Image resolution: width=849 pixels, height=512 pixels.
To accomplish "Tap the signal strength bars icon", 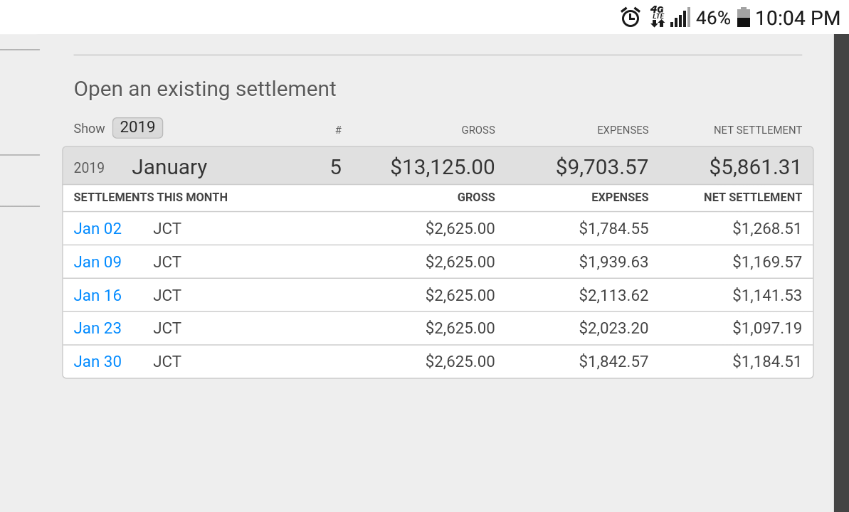I will coord(680,17).
